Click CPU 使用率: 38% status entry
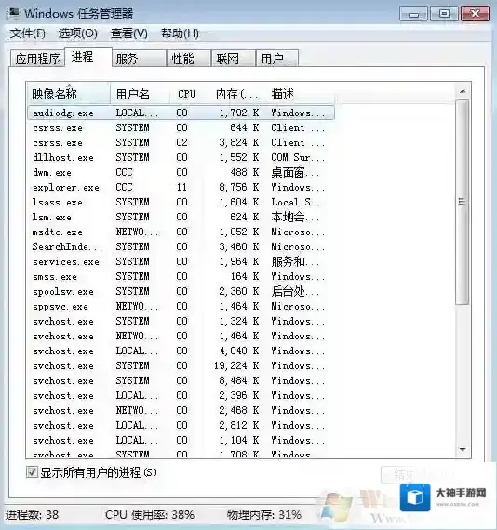Viewport: 497px width, 530px height. coord(150,515)
